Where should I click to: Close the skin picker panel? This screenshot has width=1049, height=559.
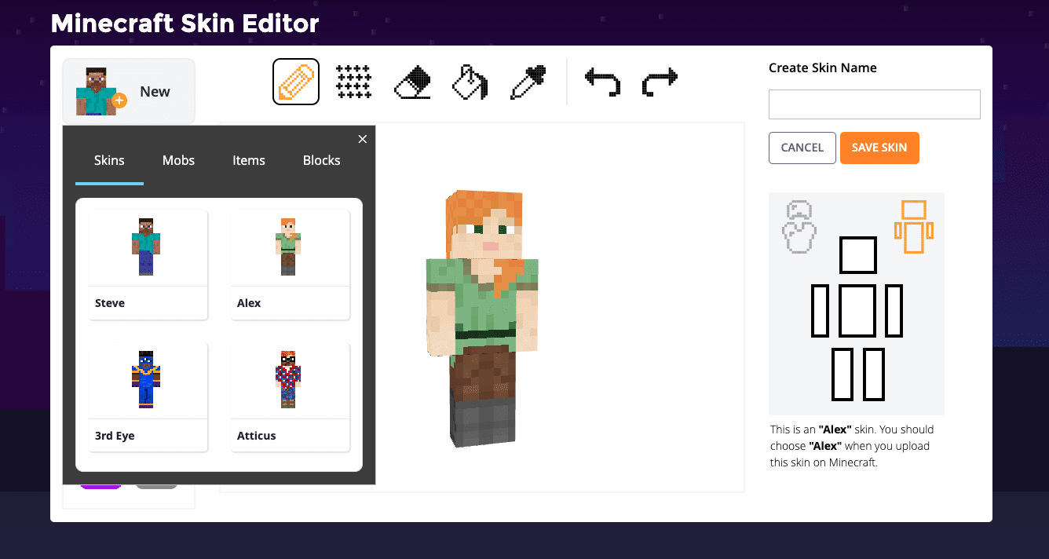tap(363, 139)
